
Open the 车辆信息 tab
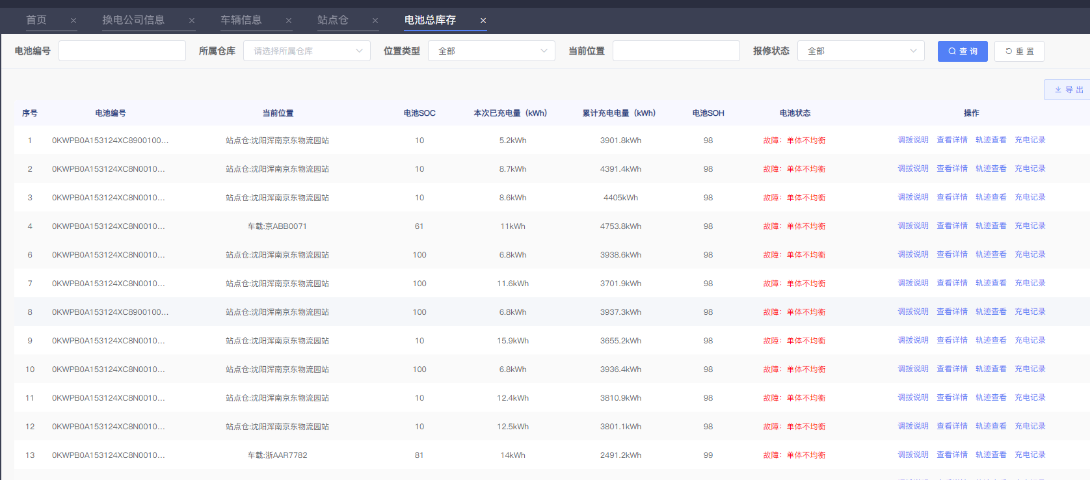tap(241, 20)
